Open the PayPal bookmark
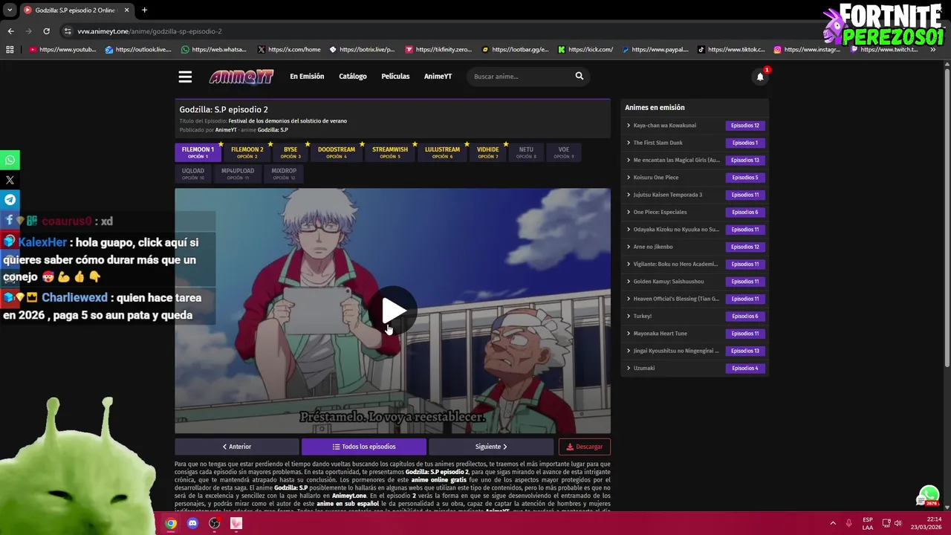 (x=655, y=50)
